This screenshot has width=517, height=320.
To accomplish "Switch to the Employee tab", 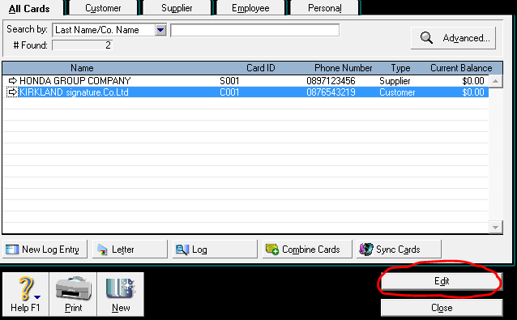I will point(250,8).
